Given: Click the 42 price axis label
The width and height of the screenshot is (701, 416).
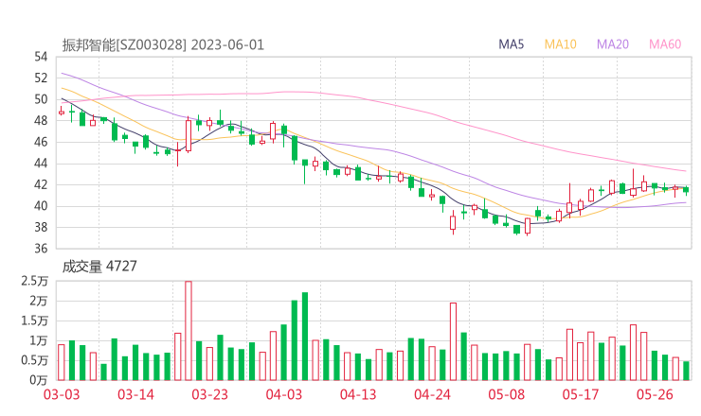Looking at the screenshot, I should pyautogui.click(x=41, y=184).
